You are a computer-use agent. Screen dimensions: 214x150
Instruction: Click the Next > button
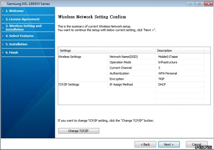click(x=169, y=144)
